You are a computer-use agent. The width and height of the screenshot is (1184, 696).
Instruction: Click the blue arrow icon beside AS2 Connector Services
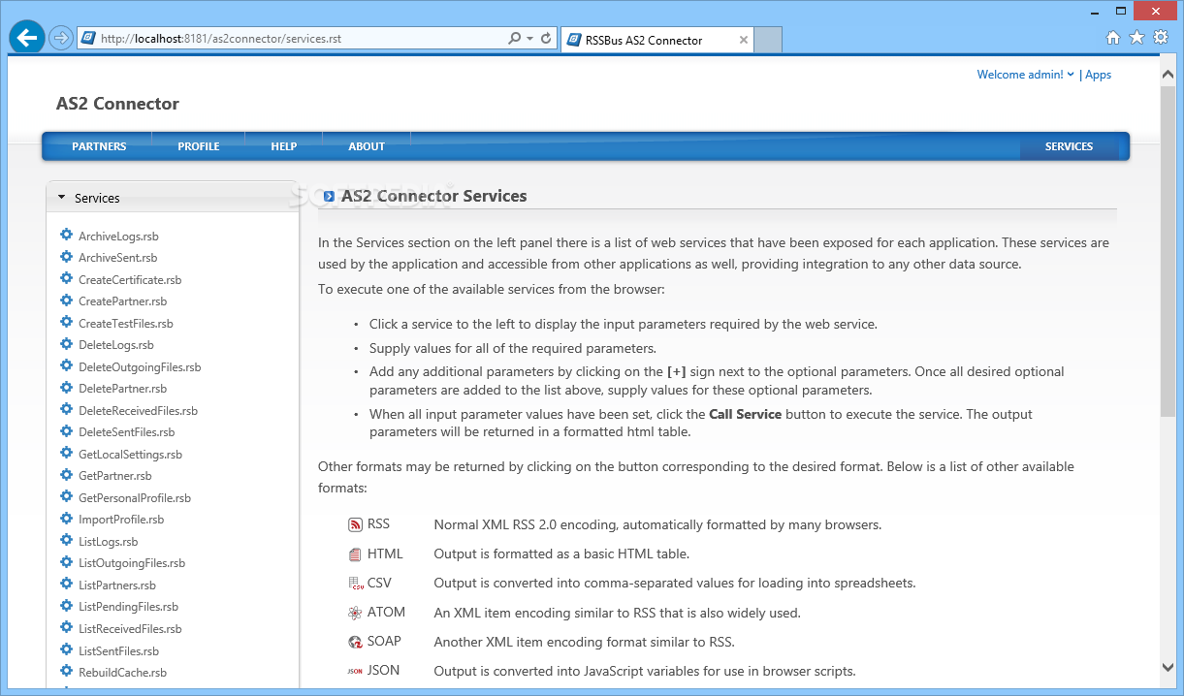click(329, 197)
